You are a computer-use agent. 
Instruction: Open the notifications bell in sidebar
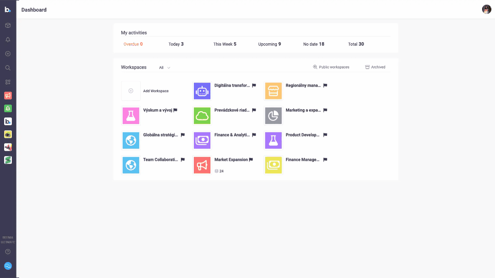coord(8,40)
